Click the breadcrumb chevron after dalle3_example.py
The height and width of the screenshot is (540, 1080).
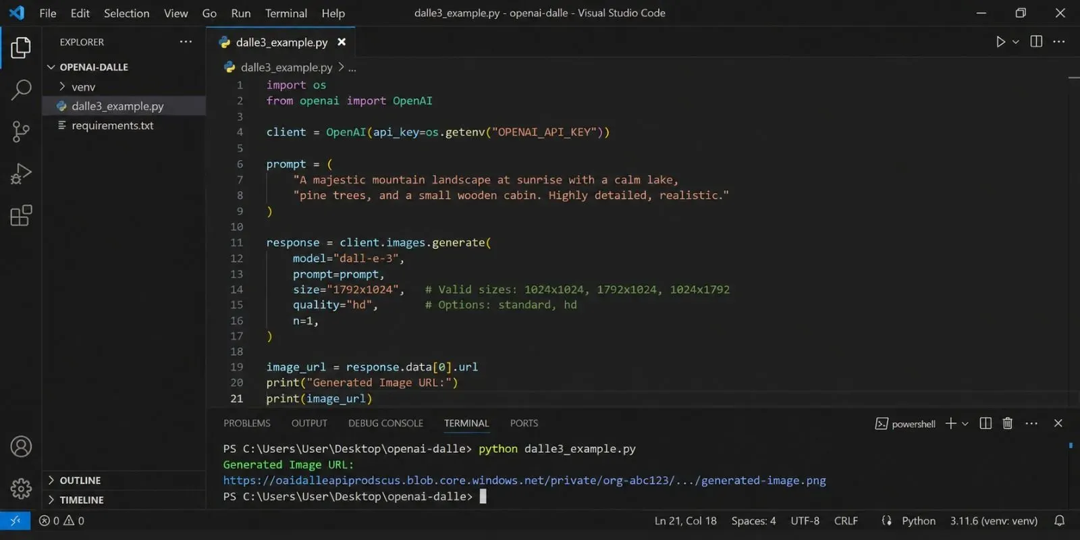342,67
